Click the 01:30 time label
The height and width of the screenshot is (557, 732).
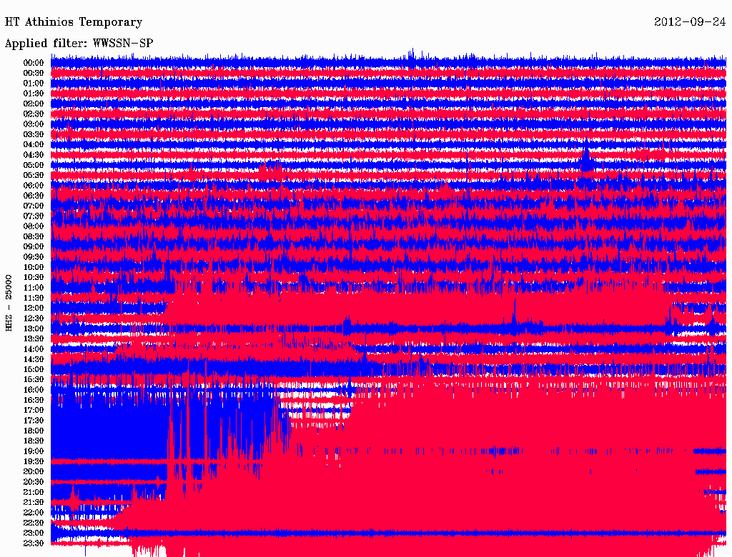[x=34, y=94]
